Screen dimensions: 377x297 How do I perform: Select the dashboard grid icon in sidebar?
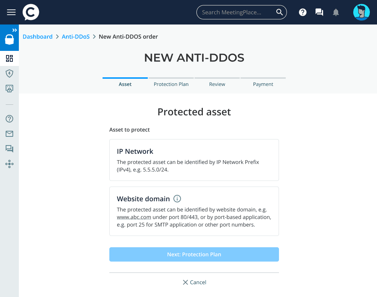9,58
